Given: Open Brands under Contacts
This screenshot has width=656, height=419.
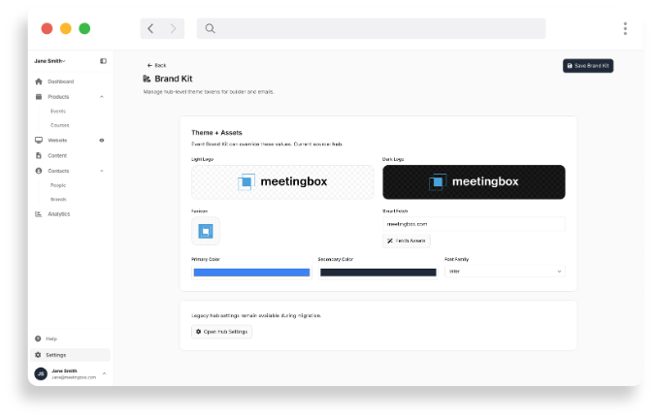Looking at the screenshot, I should point(58,200).
